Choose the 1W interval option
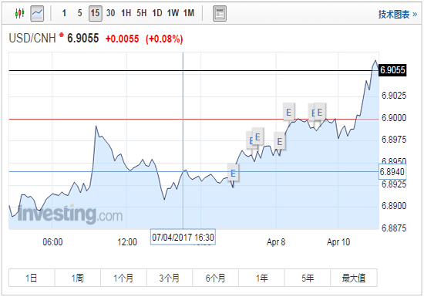 coord(173,13)
